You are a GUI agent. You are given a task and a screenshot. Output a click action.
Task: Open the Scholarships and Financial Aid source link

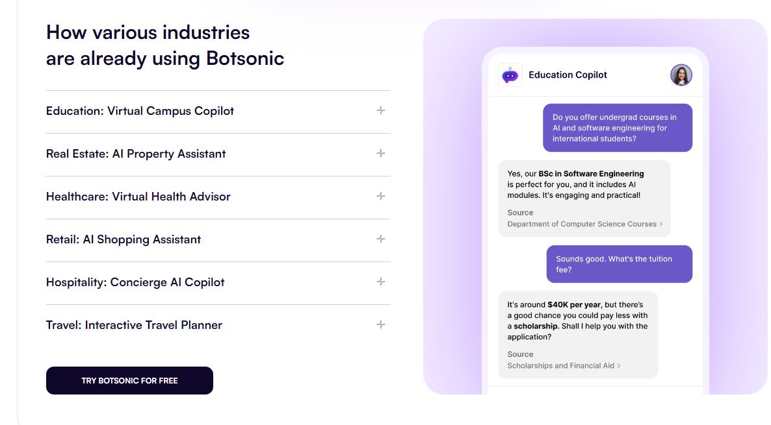[x=561, y=365]
